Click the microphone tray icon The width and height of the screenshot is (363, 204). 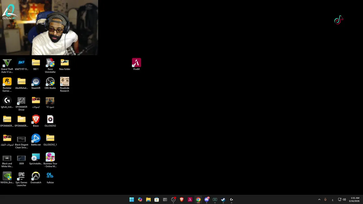[325, 199]
